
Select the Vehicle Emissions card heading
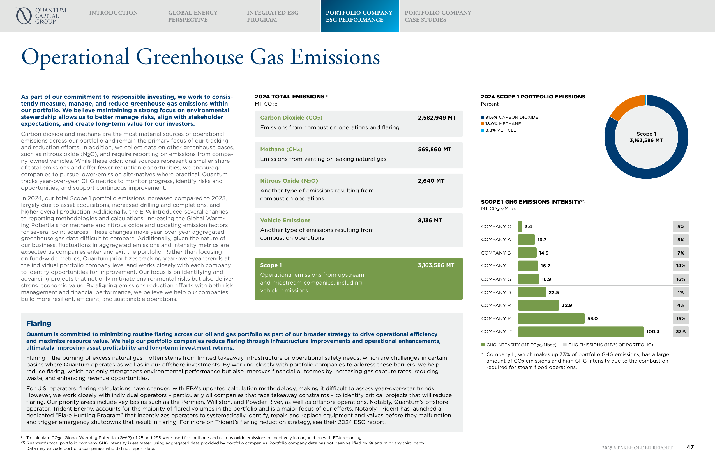(x=285, y=220)
